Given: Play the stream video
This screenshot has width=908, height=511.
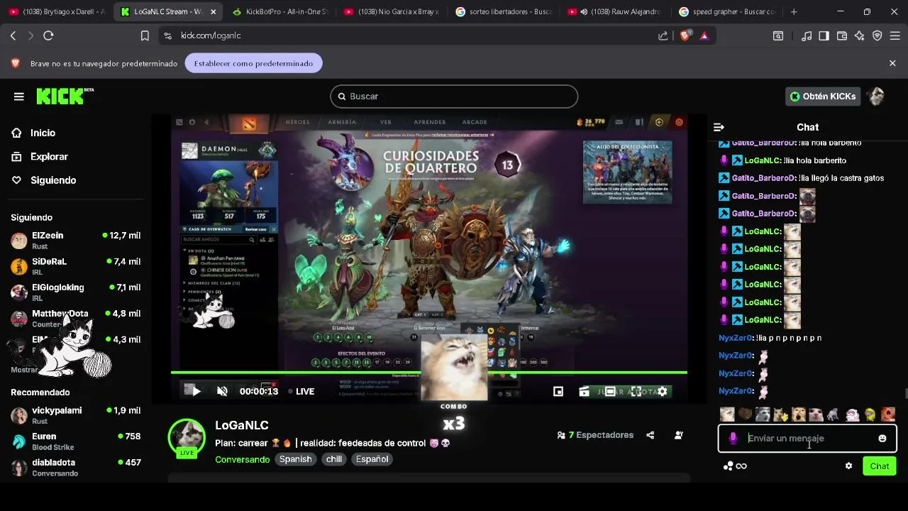Looking at the screenshot, I should tap(196, 391).
